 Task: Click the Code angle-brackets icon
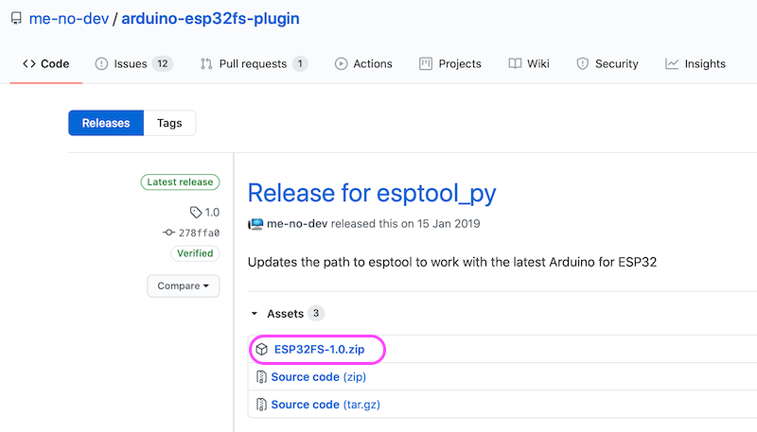coord(29,63)
